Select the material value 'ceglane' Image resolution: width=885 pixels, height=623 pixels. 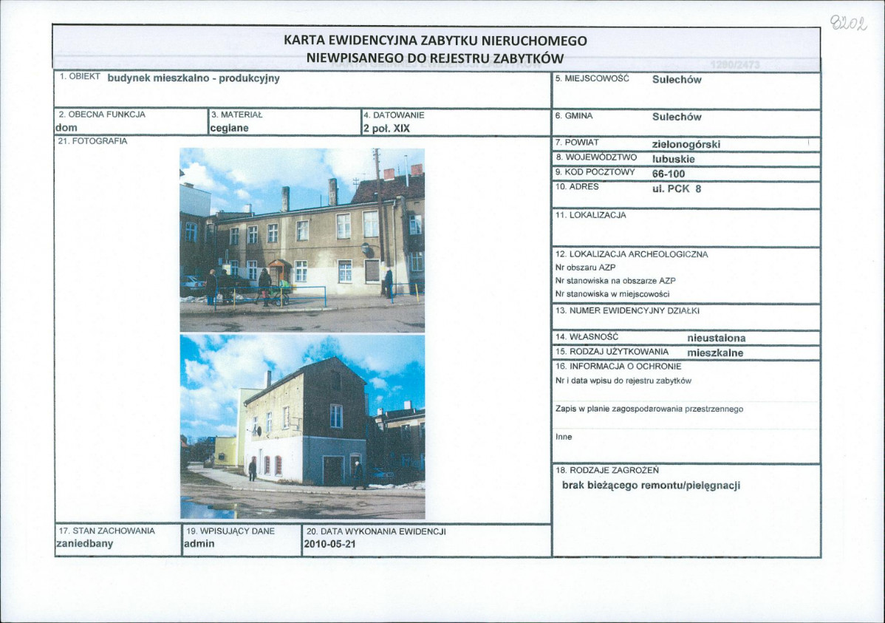[229, 128]
